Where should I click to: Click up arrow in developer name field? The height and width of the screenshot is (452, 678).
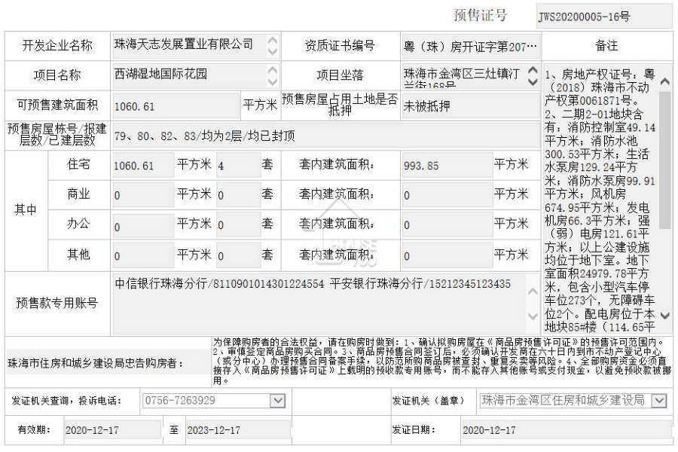click(273, 40)
